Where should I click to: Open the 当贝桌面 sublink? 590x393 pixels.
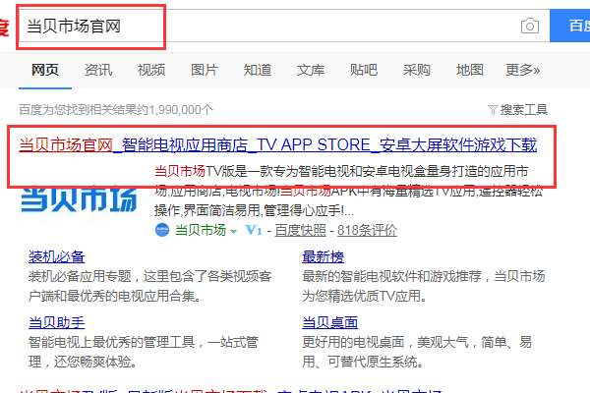pos(330,322)
